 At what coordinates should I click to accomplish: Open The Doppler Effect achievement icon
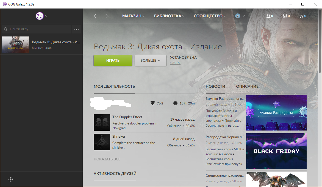pos(102,122)
